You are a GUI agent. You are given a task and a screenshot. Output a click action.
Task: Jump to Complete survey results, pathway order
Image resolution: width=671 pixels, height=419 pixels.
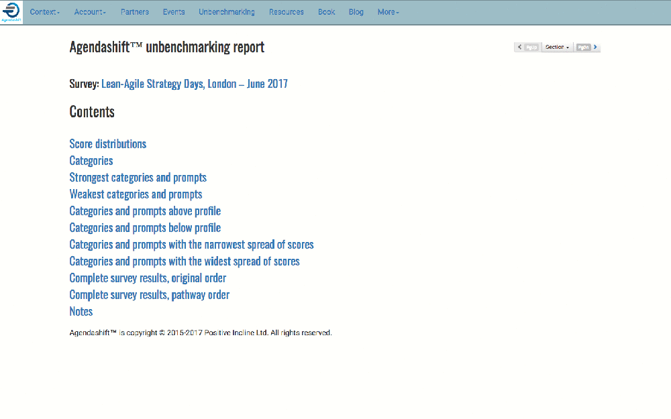tap(149, 294)
